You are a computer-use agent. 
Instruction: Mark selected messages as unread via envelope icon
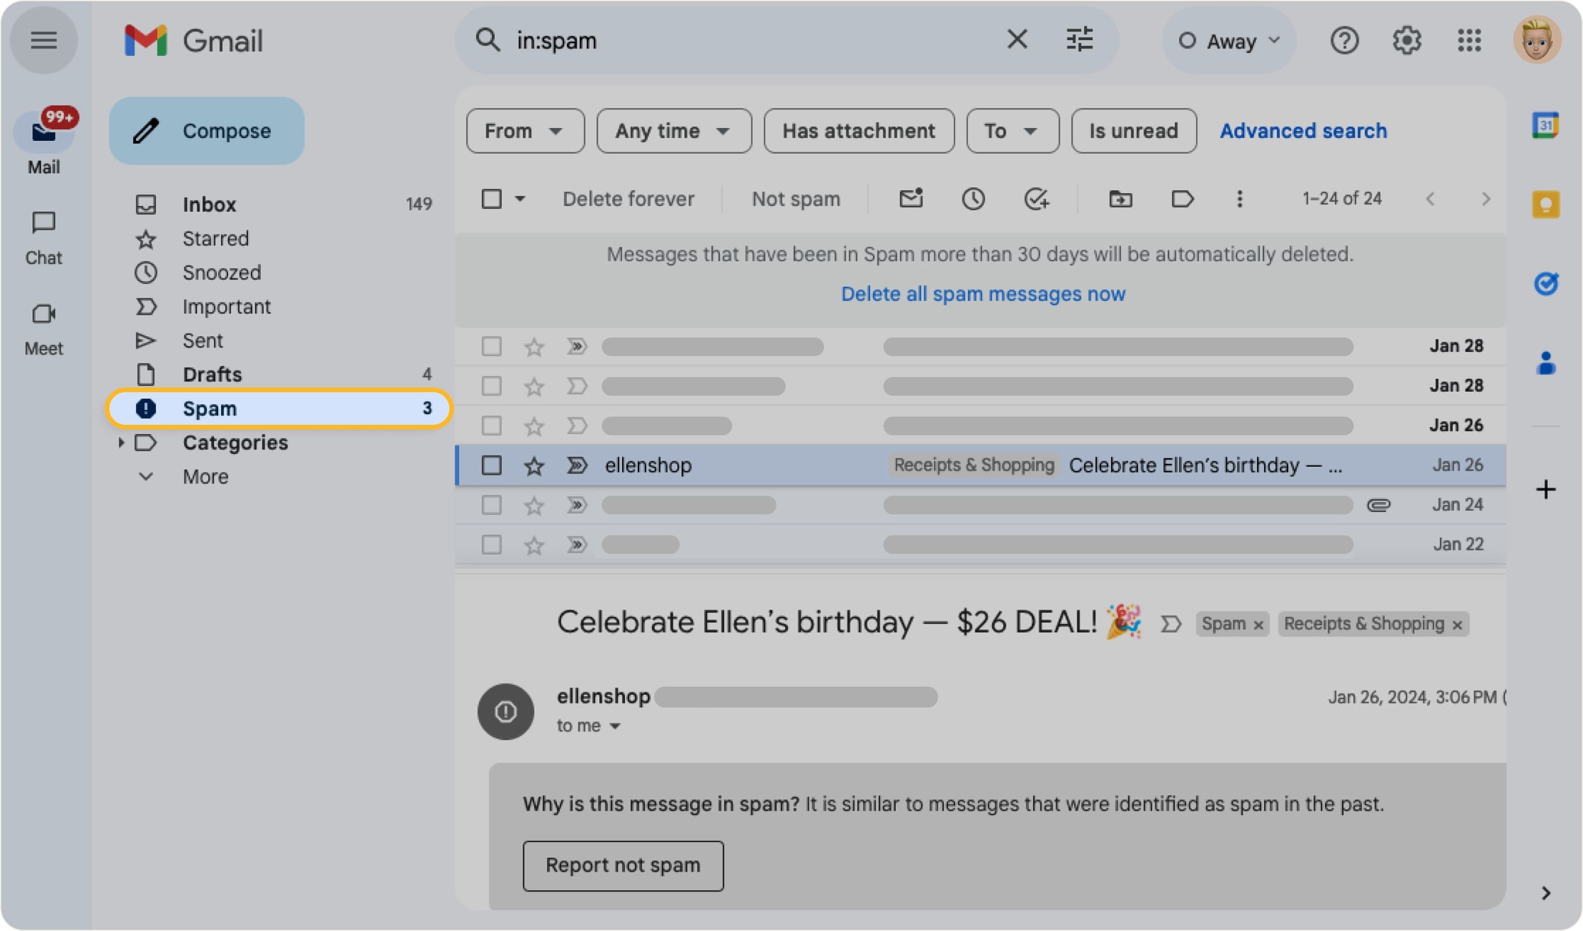(x=910, y=198)
